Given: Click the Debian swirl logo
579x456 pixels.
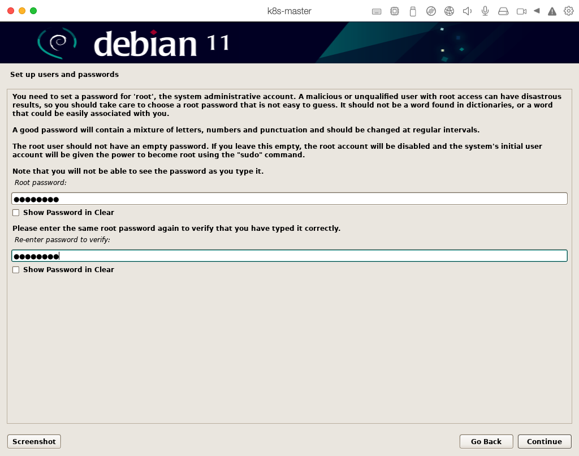Looking at the screenshot, I should [x=57, y=43].
